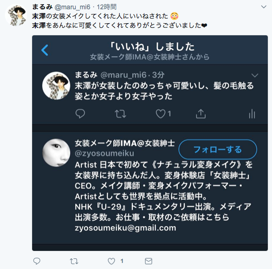Click share icon in embedded dark tweet
This screenshot has height=269, width=272.
point(201,114)
